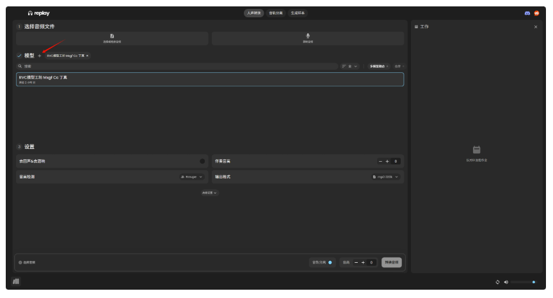The width and height of the screenshot is (553, 298).
Task: Click the file icon in mp3 dropdown
Action: [374, 177]
